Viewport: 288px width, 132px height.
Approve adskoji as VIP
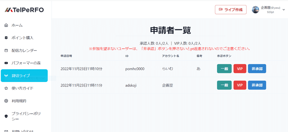(x=240, y=85)
